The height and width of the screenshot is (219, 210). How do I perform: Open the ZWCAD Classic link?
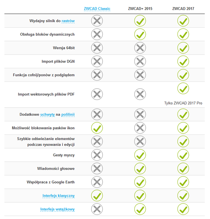pyautogui.click(x=97, y=9)
